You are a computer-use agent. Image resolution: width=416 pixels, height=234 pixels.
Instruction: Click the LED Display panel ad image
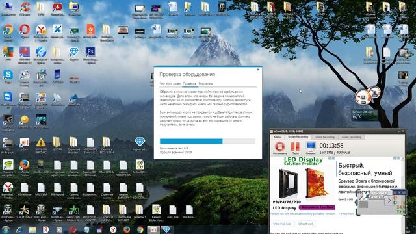(302, 183)
